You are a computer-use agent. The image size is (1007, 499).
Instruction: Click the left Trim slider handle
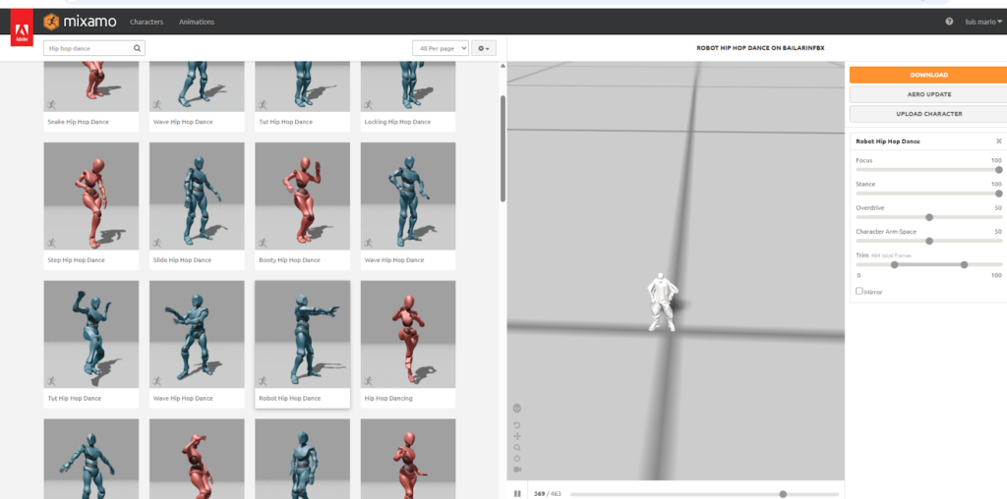tap(895, 265)
